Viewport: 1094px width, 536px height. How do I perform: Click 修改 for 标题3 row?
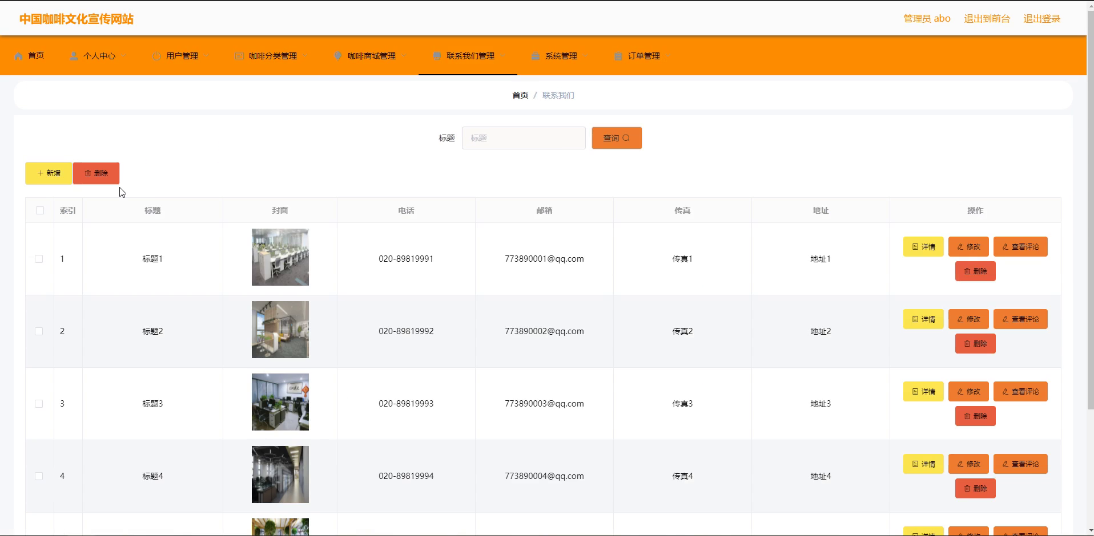[x=968, y=392]
